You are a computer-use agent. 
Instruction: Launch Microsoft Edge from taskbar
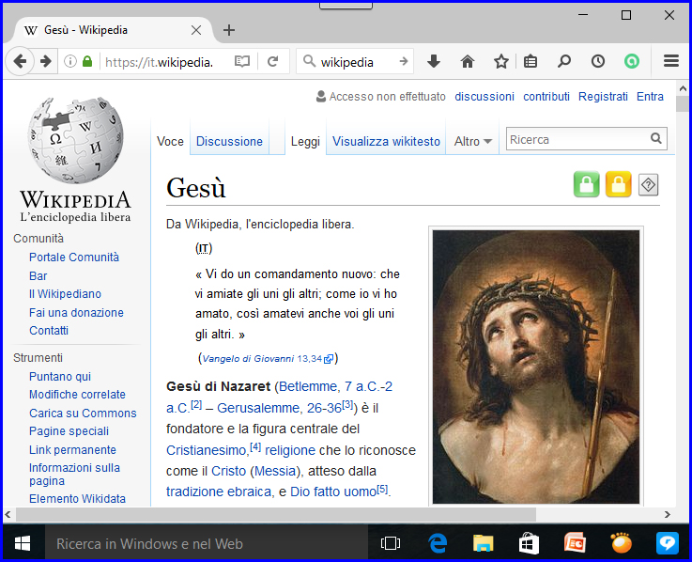[438, 543]
